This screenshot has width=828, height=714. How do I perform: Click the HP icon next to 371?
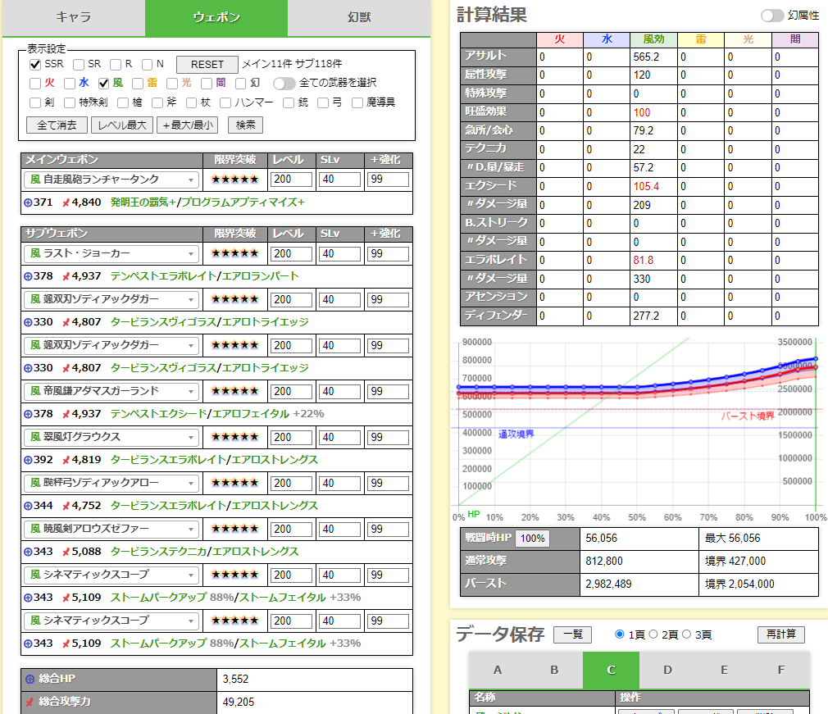pos(29,202)
